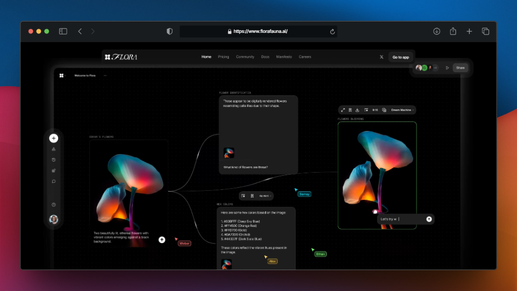Open the comments speech bubble icon
This screenshot has height=291, width=517.
[x=54, y=182]
